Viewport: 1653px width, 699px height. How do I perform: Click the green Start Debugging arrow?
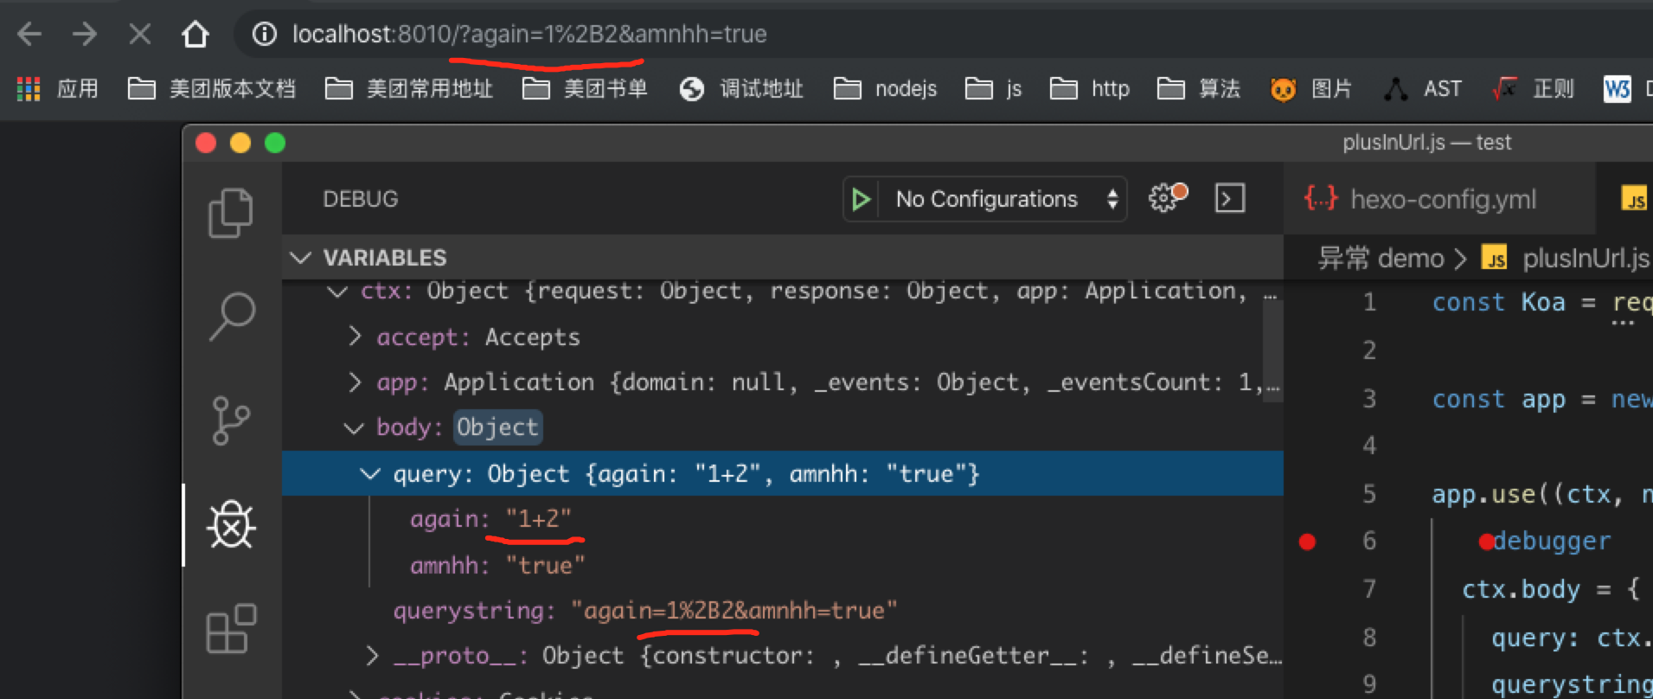pos(861,200)
